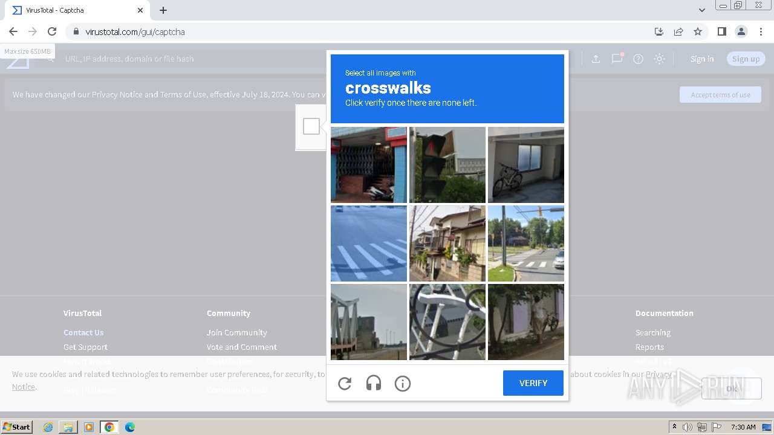Click the Sign in link
Image resolution: width=774 pixels, height=435 pixels.
[x=702, y=59]
